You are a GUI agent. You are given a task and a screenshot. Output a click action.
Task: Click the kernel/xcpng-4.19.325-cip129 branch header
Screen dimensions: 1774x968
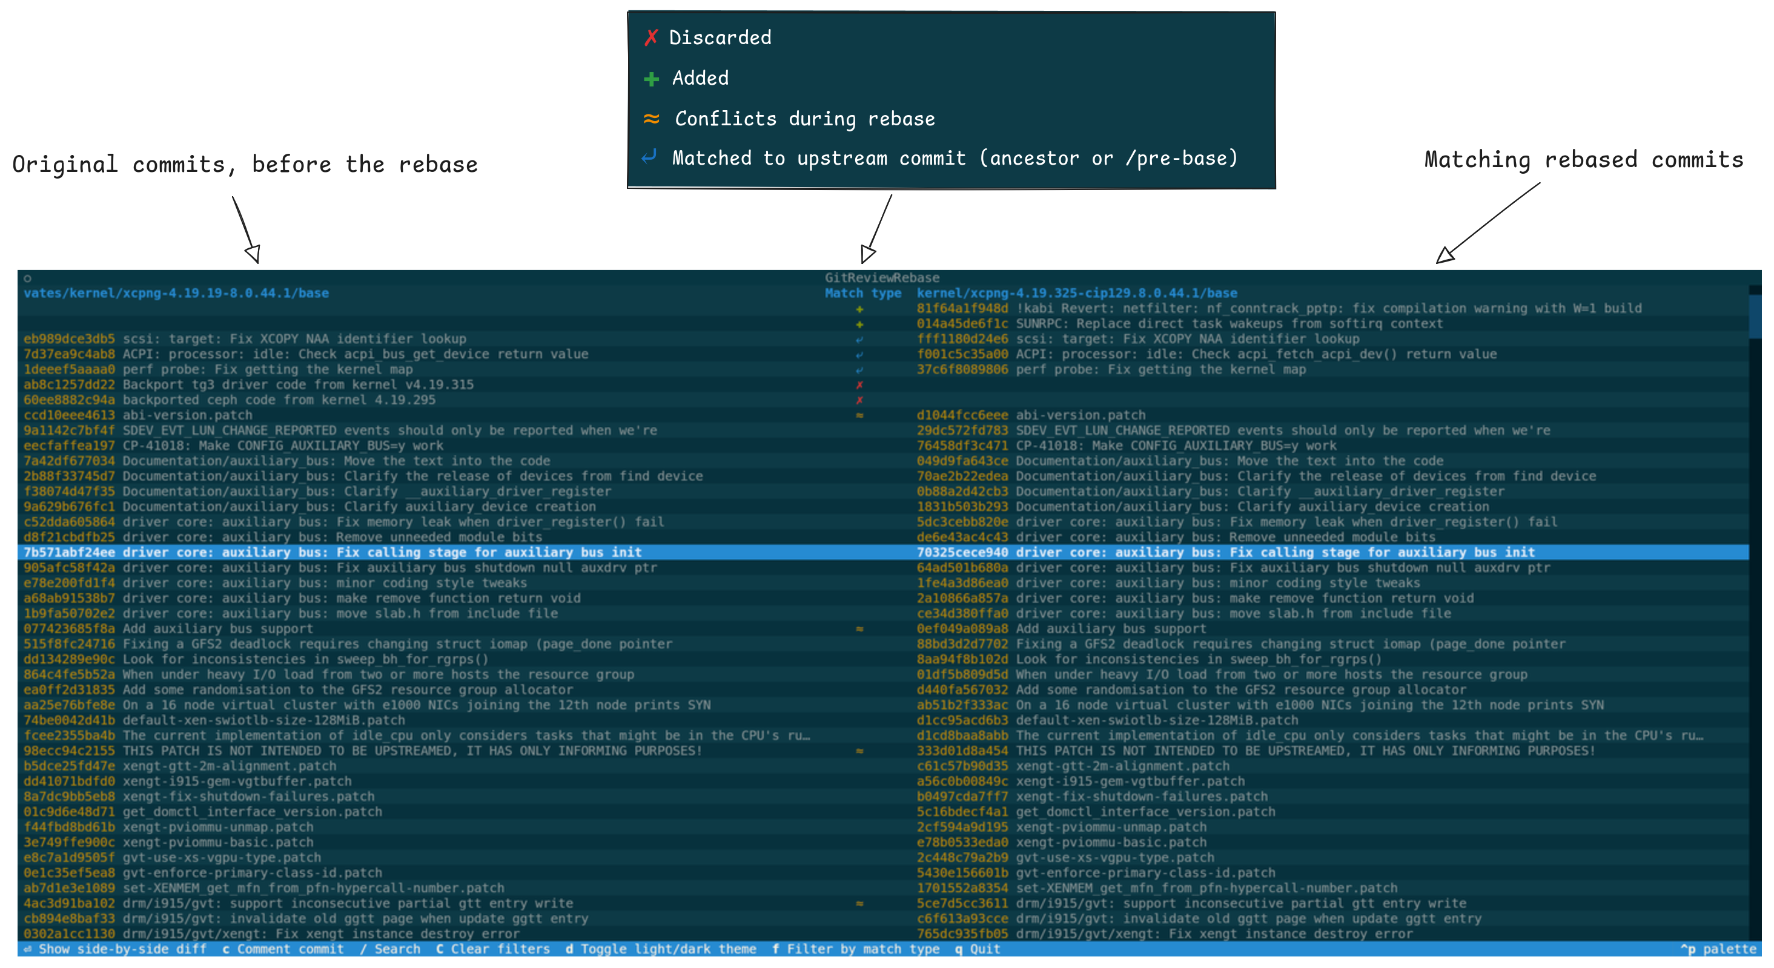coord(1076,293)
